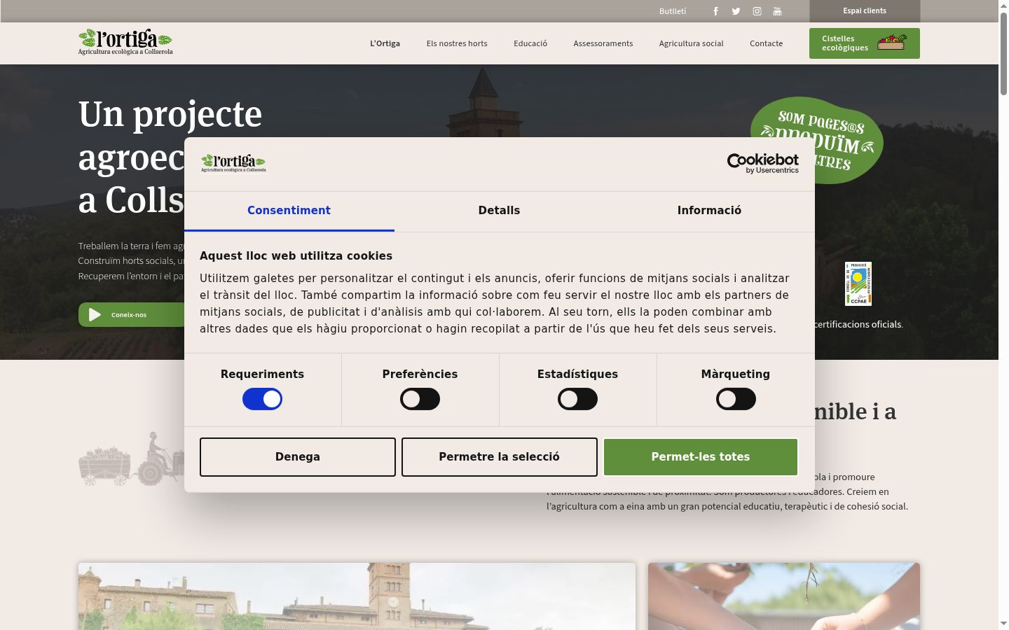Toggle the Requeriments cookie switch
The image size is (1009, 630).
(x=262, y=399)
